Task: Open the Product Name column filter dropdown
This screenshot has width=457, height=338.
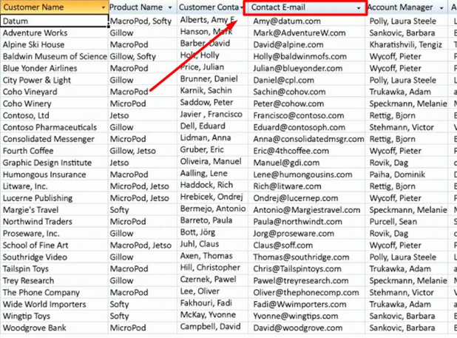Action: [170, 7]
